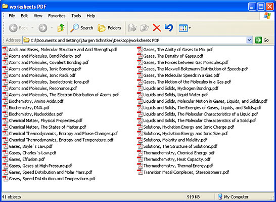Click the Copy To toolbar icon
Screen dimensions: 276x202
[145, 28]
